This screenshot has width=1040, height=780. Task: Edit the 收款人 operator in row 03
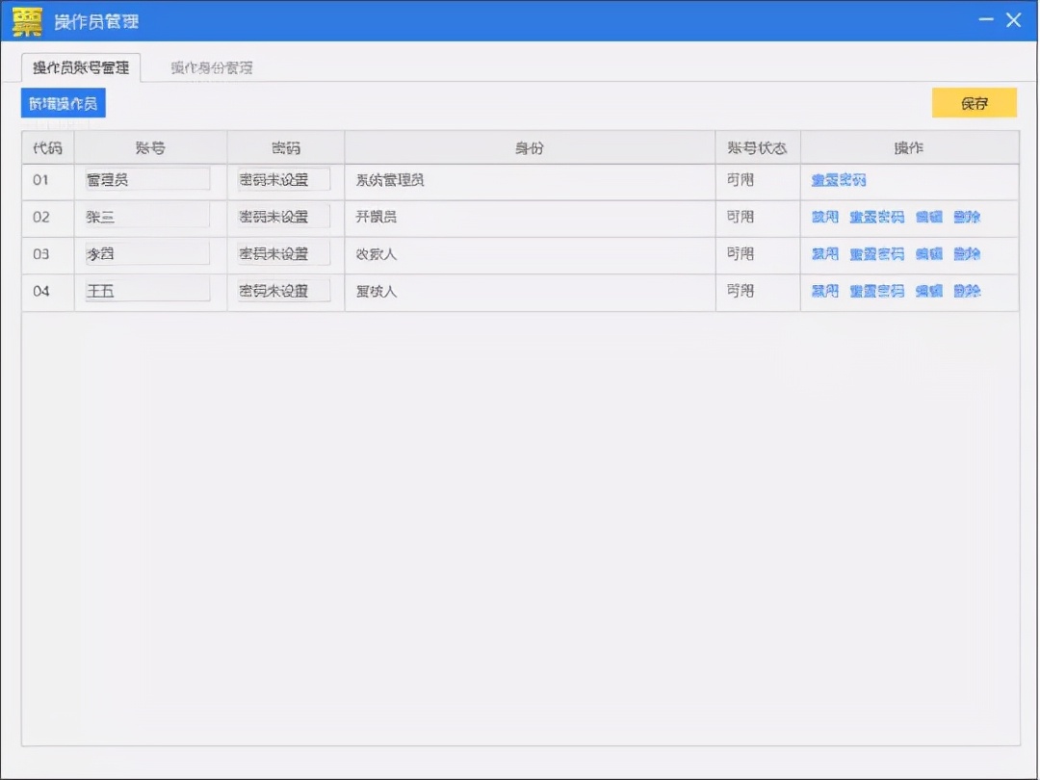pos(927,254)
